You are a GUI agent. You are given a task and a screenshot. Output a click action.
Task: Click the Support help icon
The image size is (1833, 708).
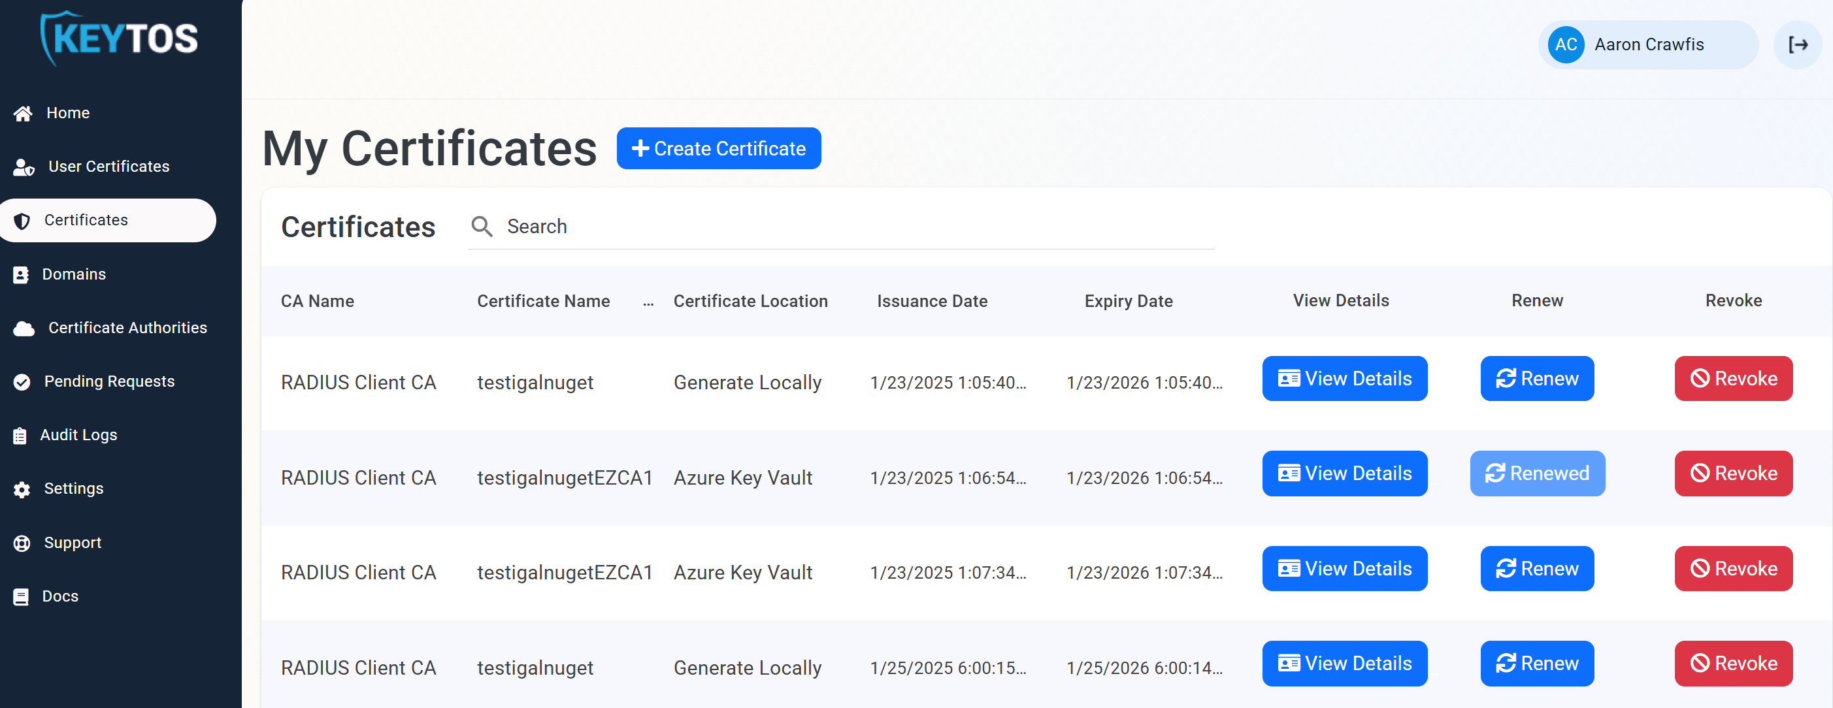(22, 542)
